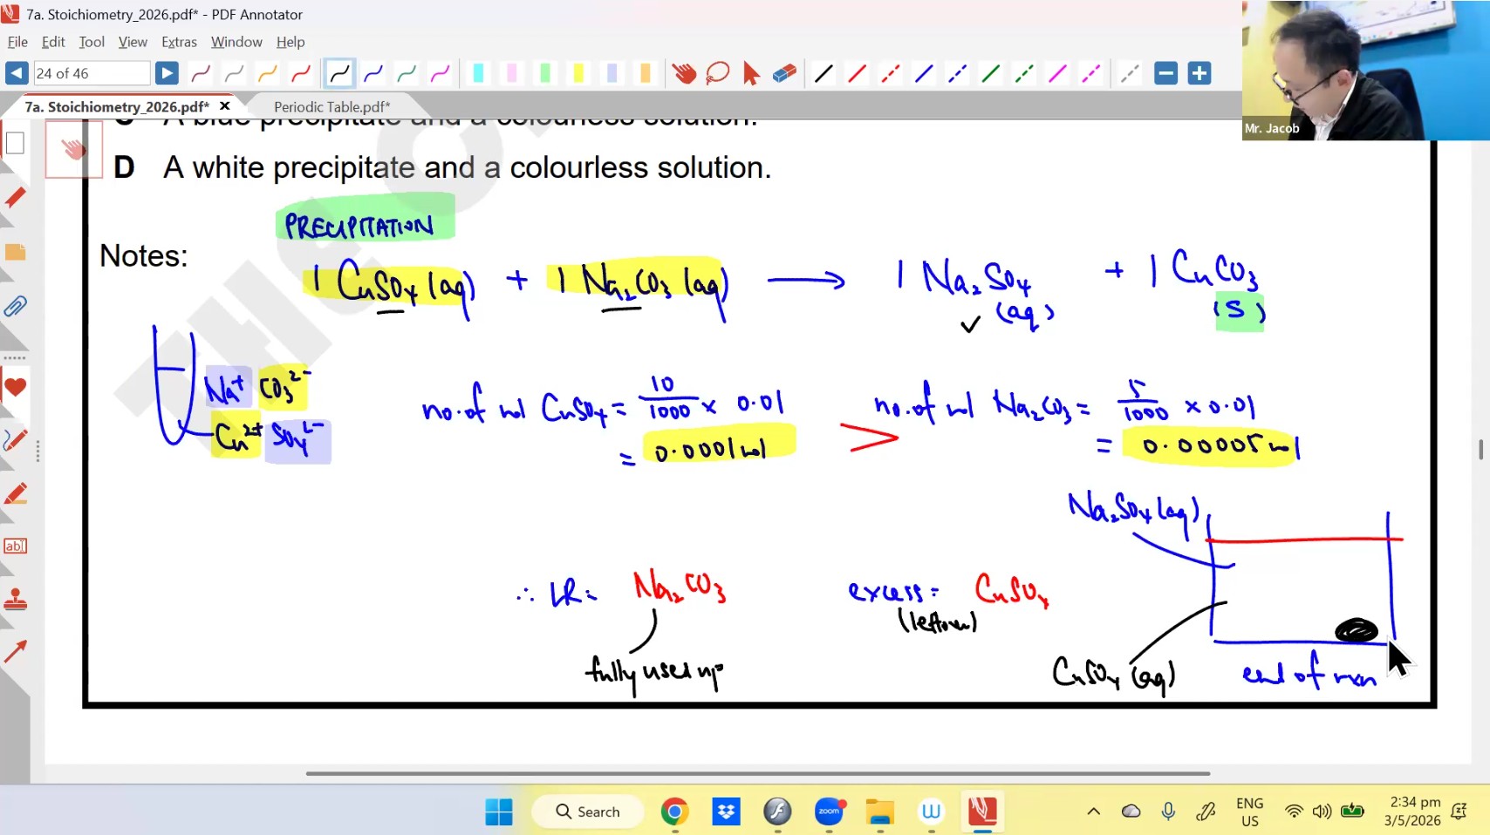Open the Windows Start menu

click(499, 811)
